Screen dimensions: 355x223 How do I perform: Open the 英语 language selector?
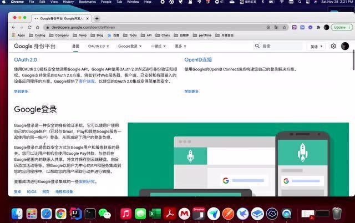tap(317, 47)
